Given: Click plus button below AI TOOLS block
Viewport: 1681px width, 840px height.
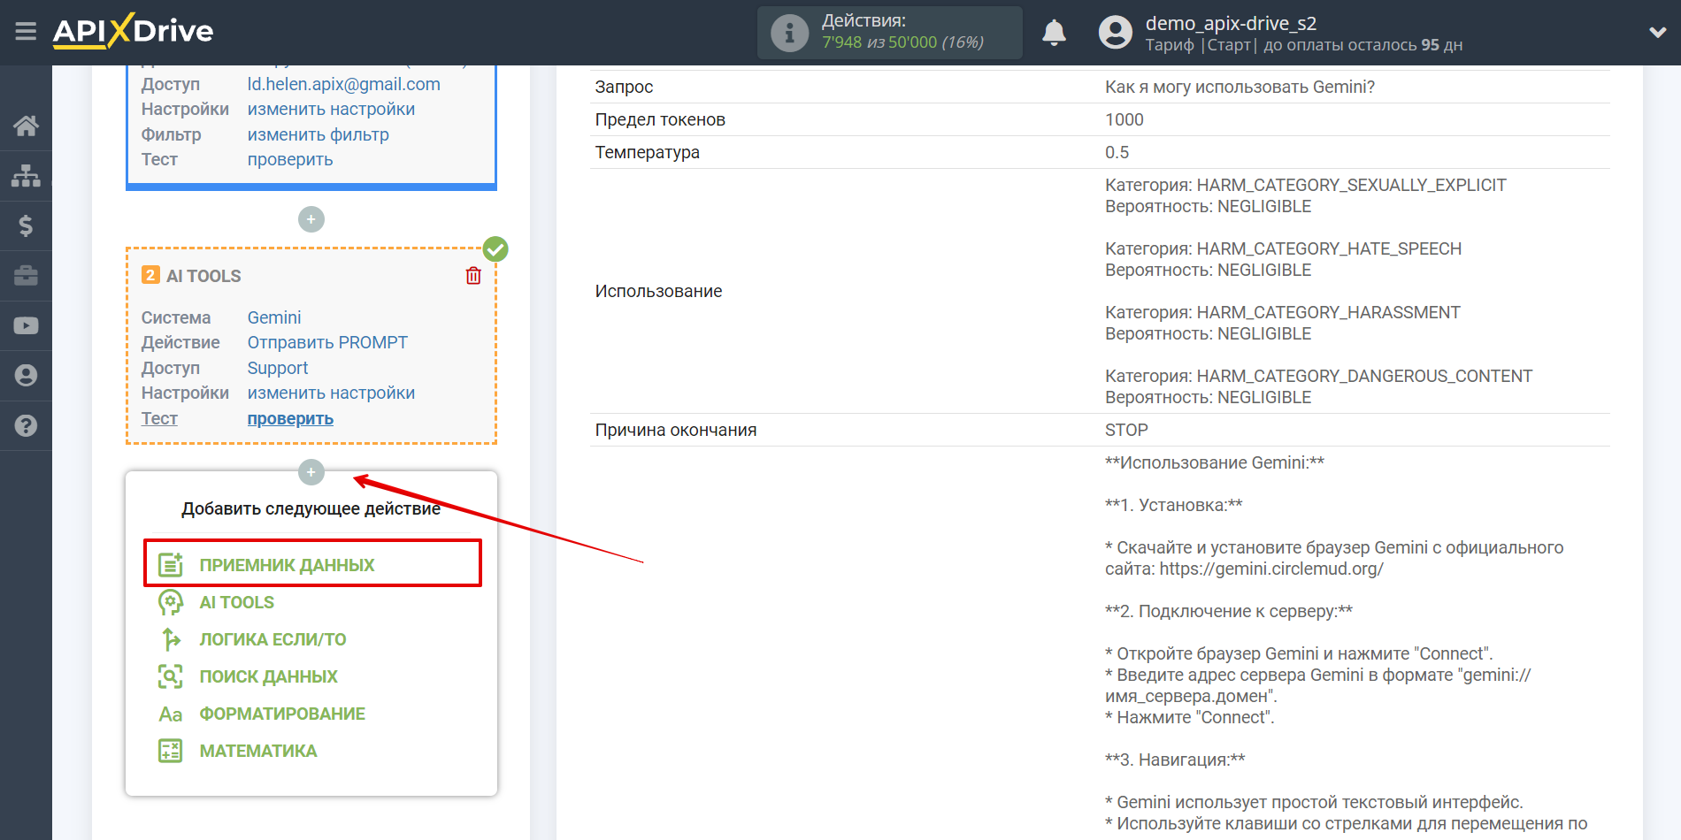Looking at the screenshot, I should [x=311, y=472].
